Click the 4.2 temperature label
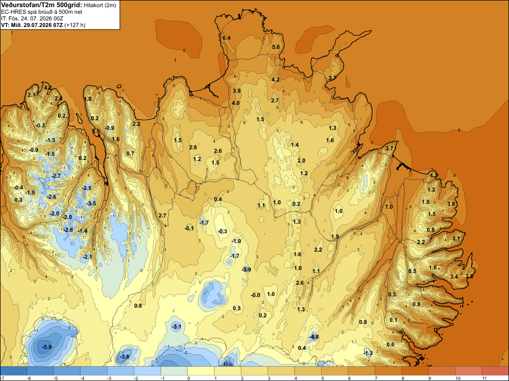 [275, 79]
